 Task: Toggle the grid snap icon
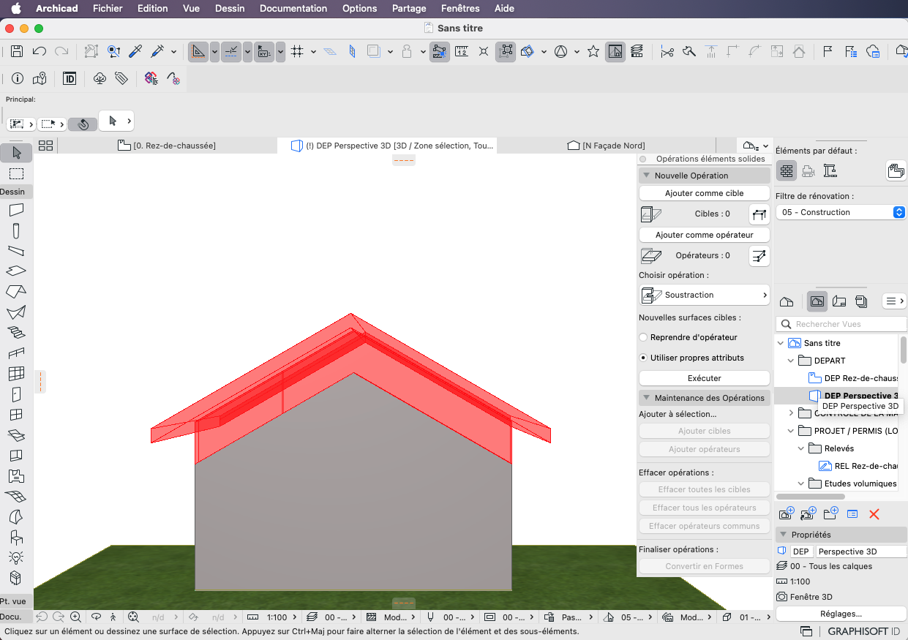[296, 51]
